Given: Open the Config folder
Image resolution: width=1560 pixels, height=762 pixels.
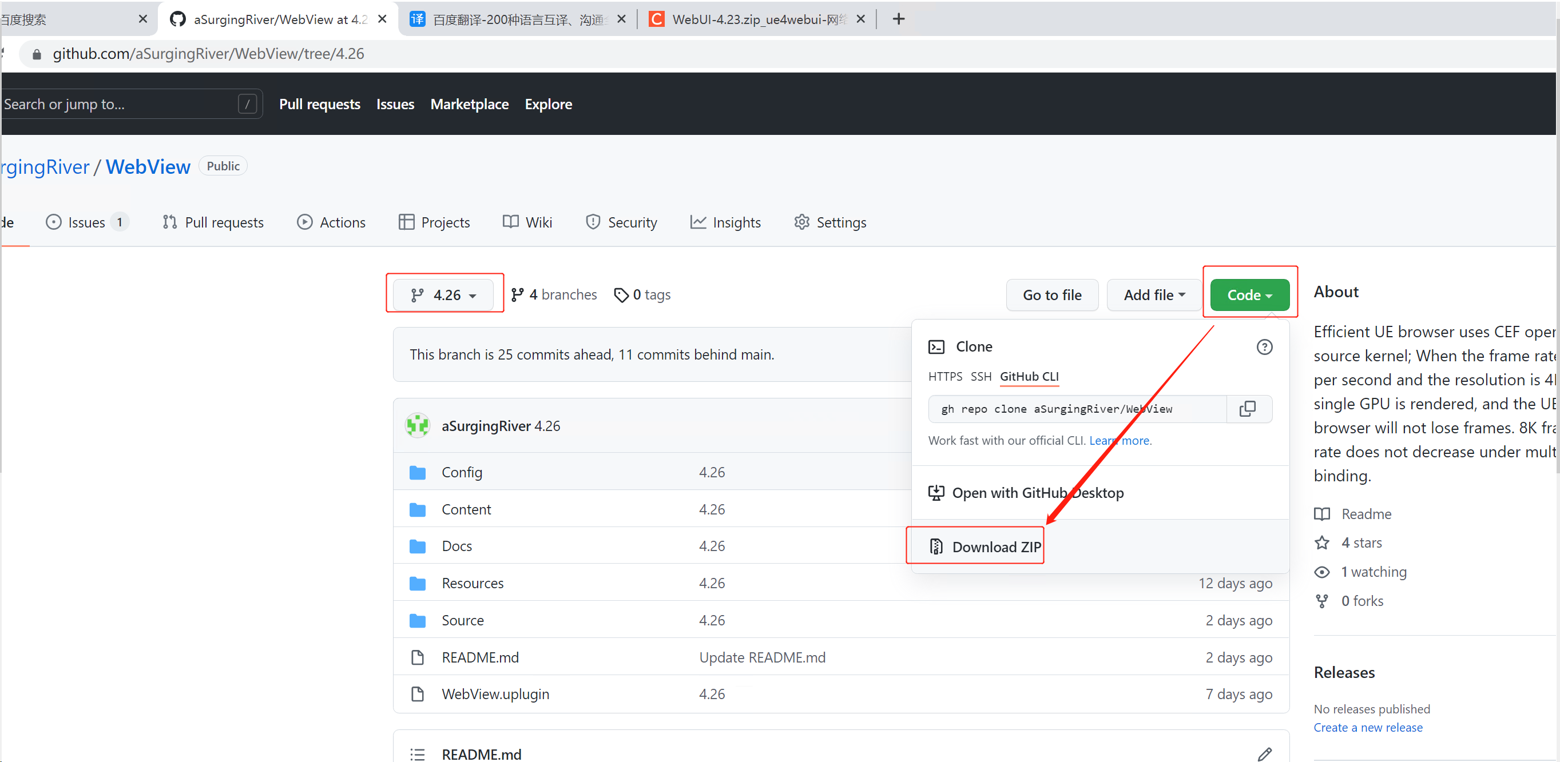Looking at the screenshot, I should click(462, 472).
